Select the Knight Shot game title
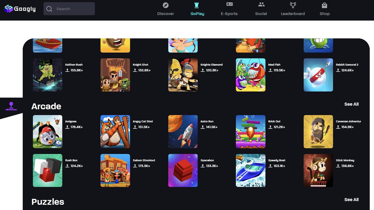The image size is (374, 210). pyautogui.click(x=141, y=65)
